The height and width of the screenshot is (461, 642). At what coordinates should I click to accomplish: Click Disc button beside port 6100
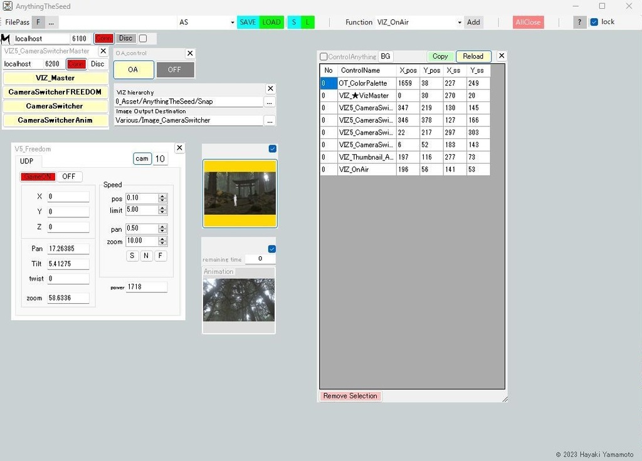(x=125, y=38)
